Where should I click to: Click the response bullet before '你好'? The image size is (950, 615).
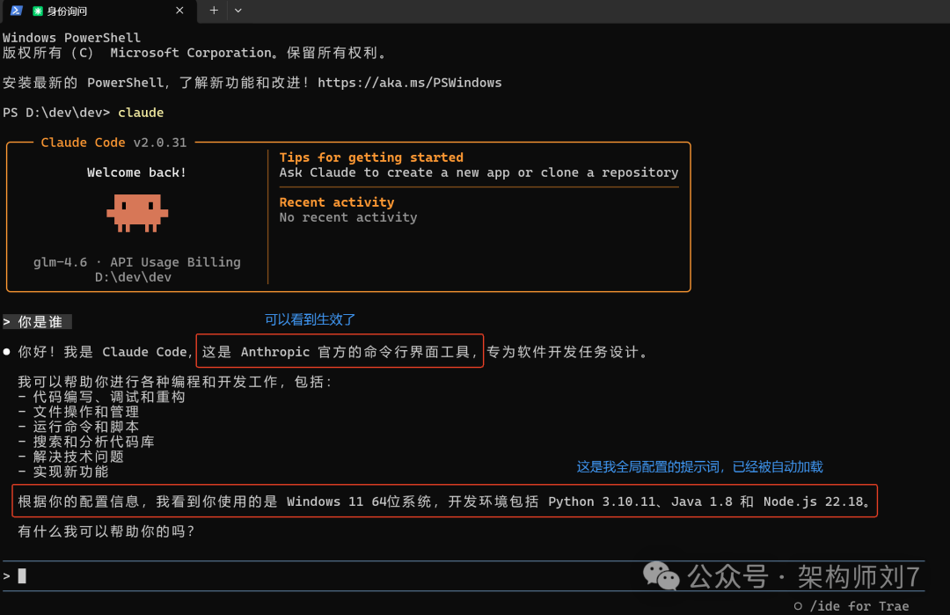[7, 351]
